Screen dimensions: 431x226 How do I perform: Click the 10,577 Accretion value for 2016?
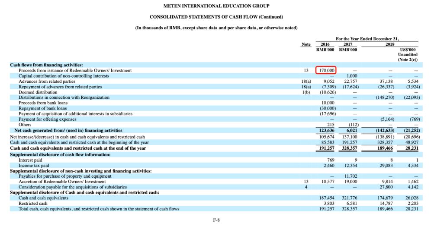[x=328, y=182]
